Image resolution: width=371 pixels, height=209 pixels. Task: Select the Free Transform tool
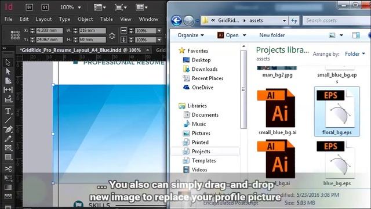8,178
